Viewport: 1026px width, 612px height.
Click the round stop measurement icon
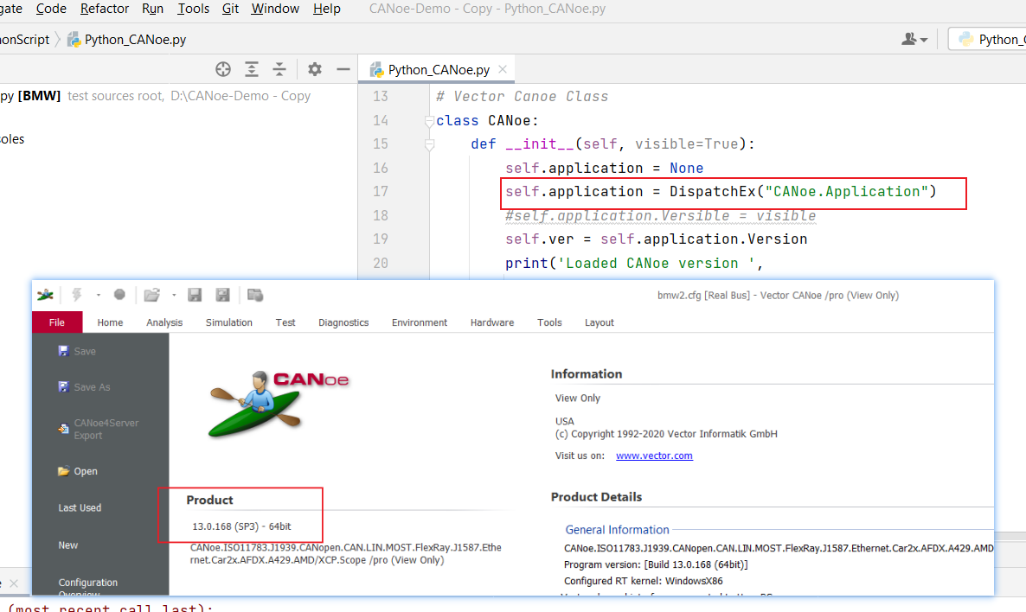point(119,294)
